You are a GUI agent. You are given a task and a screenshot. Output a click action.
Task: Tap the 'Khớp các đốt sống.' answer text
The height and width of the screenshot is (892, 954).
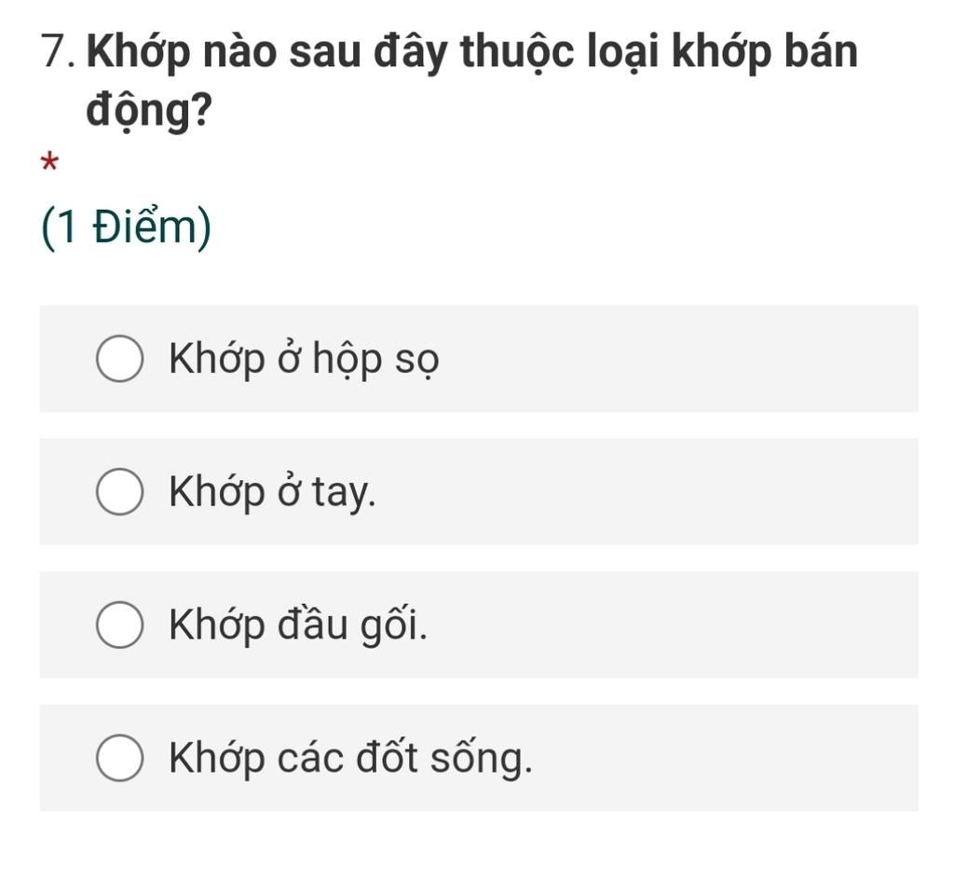click(x=351, y=758)
